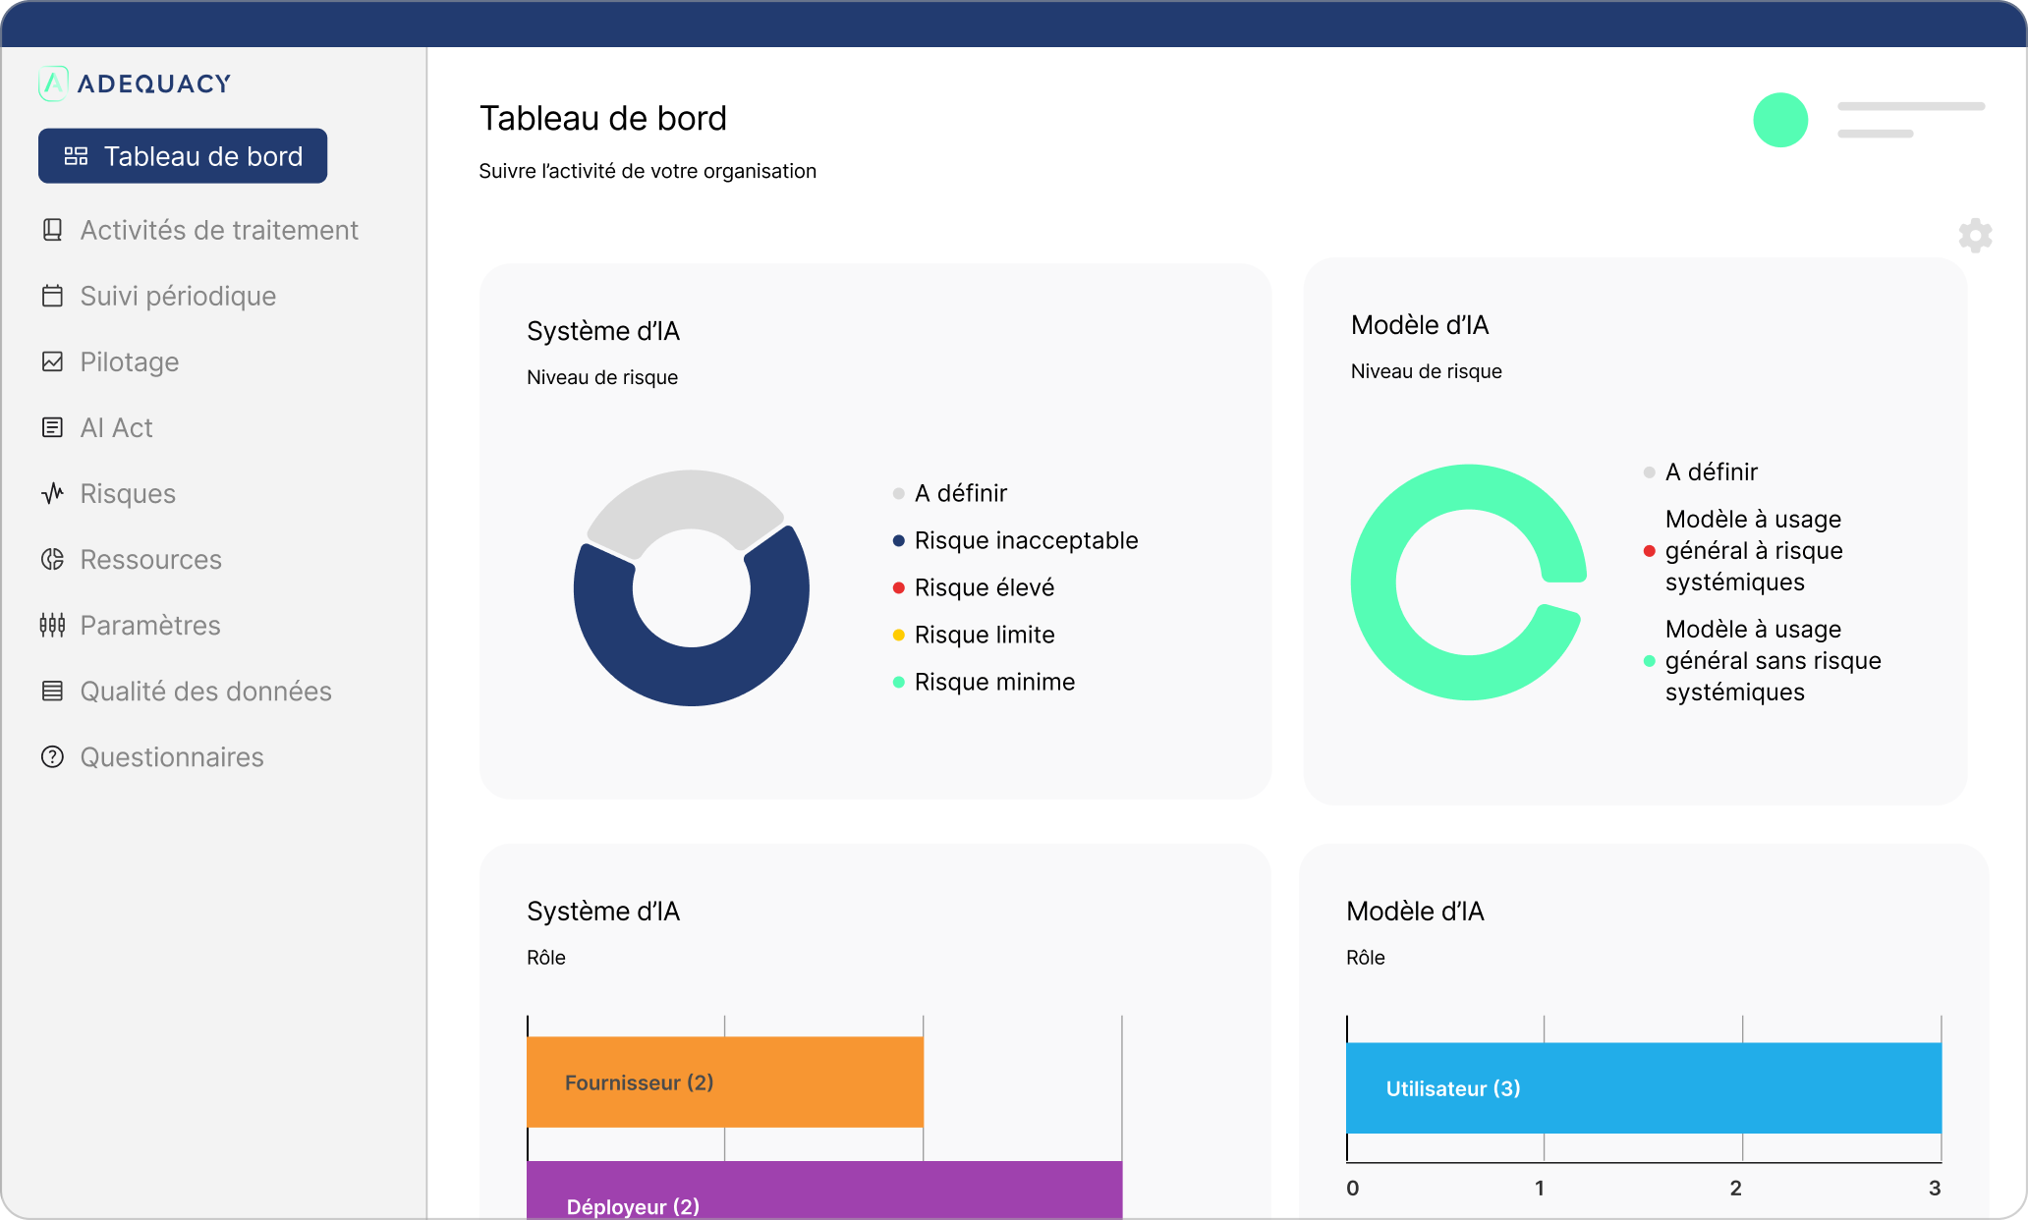Toggle the Risque inacceptable legend entry
Image resolution: width=2028 pixels, height=1220 pixels.
click(x=1025, y=540)
